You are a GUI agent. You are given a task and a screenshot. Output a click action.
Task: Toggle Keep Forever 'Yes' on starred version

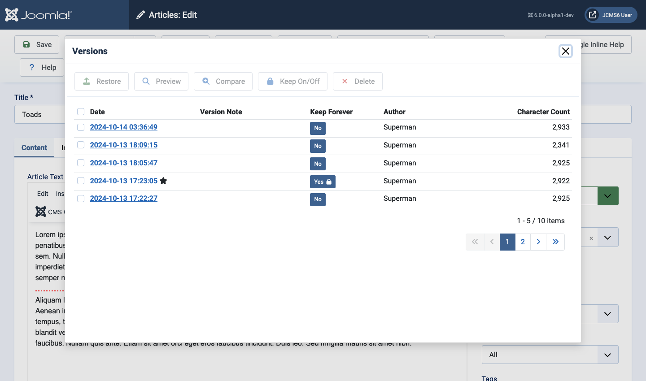tap(322, 182)
